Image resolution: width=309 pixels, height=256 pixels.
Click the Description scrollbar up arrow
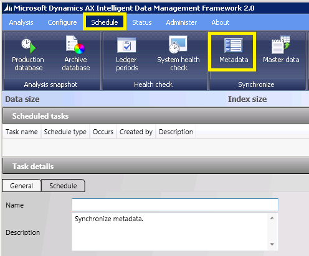point(272,218)
